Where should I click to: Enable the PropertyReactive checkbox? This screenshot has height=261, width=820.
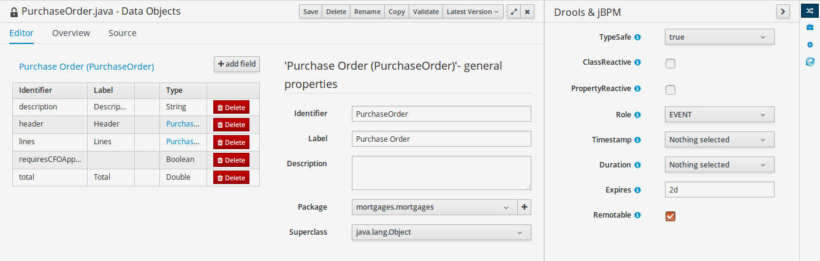coord(670,89)
